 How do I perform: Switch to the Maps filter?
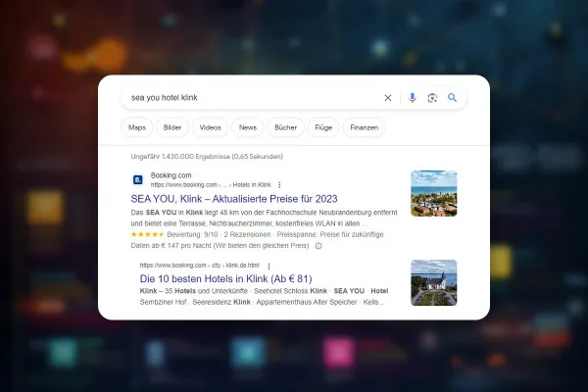(137, 127)
